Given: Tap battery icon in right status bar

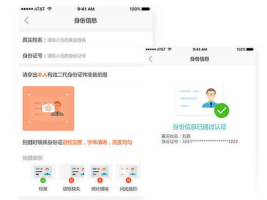Looking at the screenshot, I should click(x=250, y=49).
